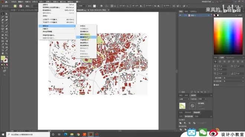Viewport: 245px width, 137px height.
Task: Swap fill and stroke arrow icon
Action: 7,56
